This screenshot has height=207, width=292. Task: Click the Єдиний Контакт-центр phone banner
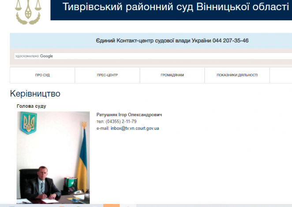click(x=172, y=41)
